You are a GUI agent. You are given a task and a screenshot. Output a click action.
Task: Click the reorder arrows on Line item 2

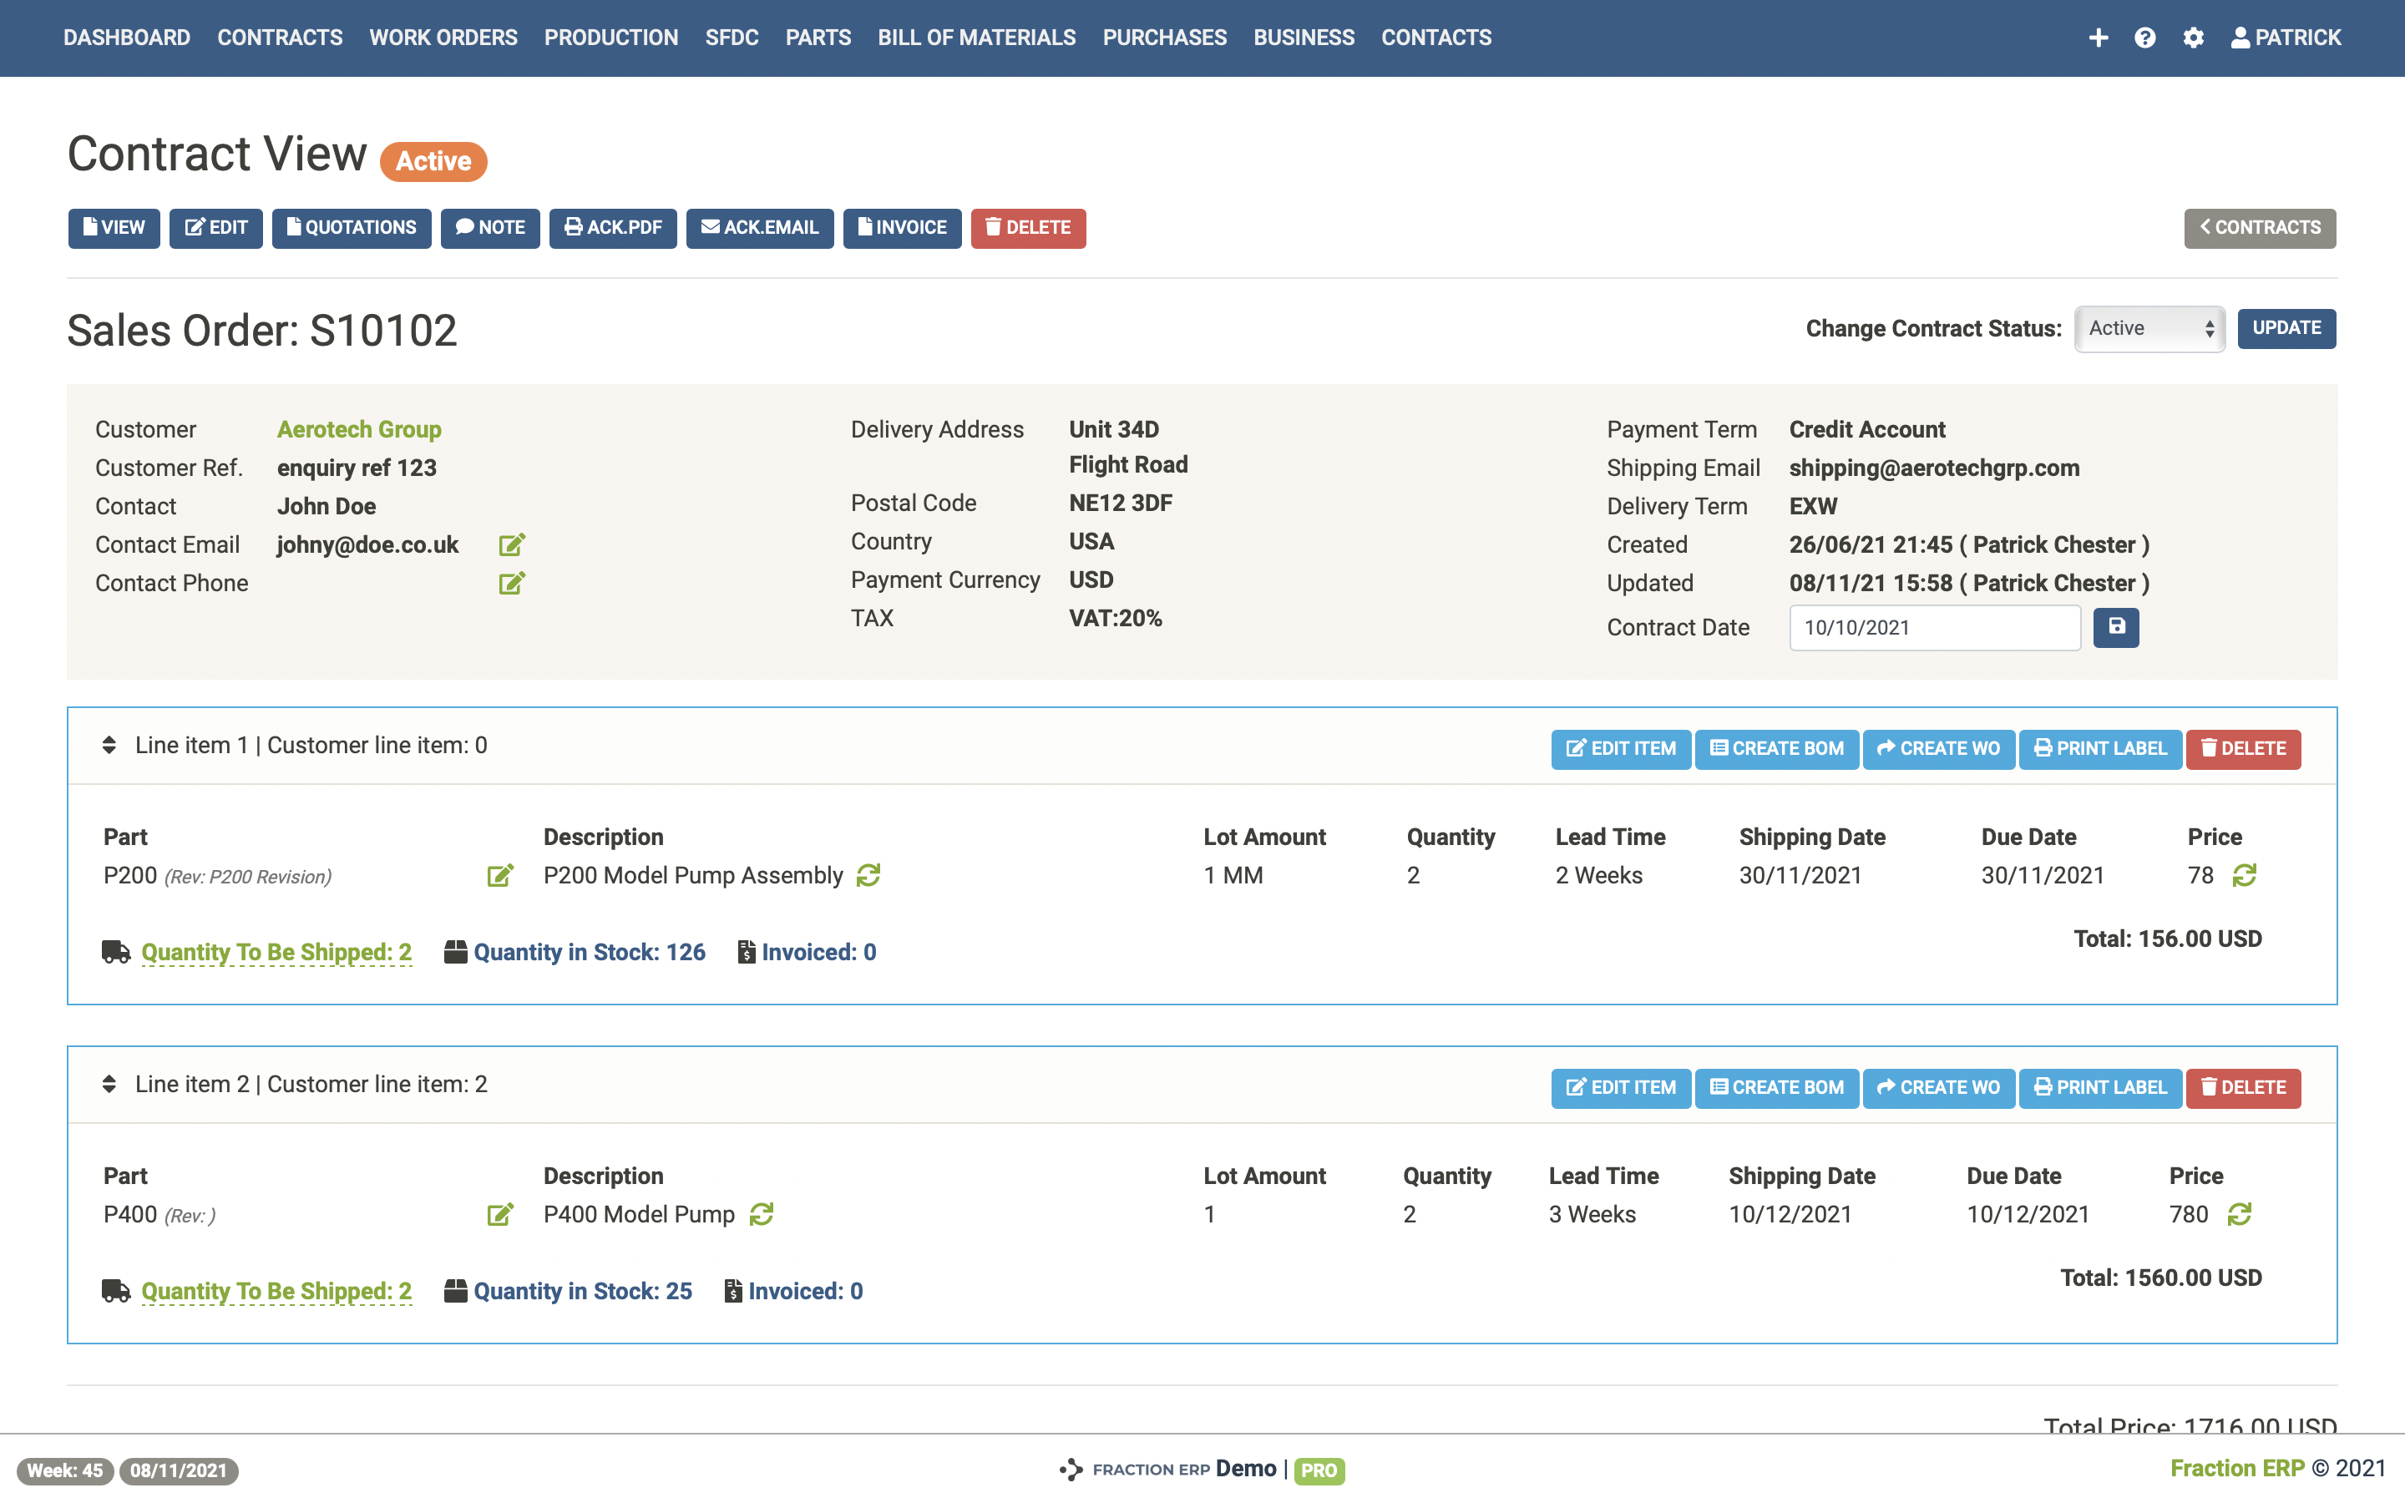pyautogui.click(x=109, y=1084)
